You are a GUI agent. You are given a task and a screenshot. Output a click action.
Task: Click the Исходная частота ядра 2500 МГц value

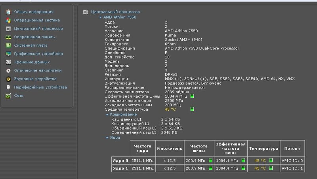(174, 101)
